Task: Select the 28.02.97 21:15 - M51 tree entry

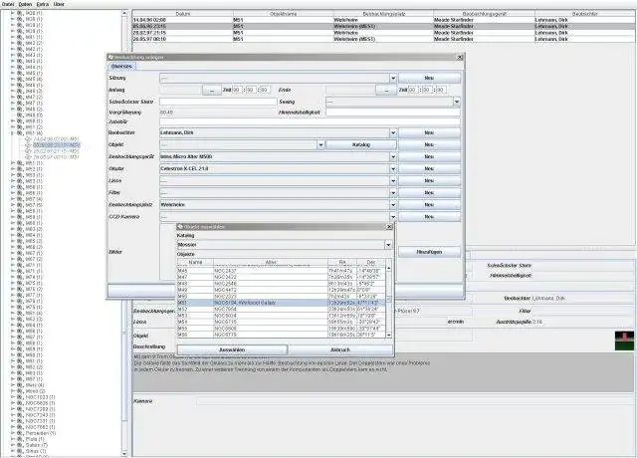Action: (56, 150)
